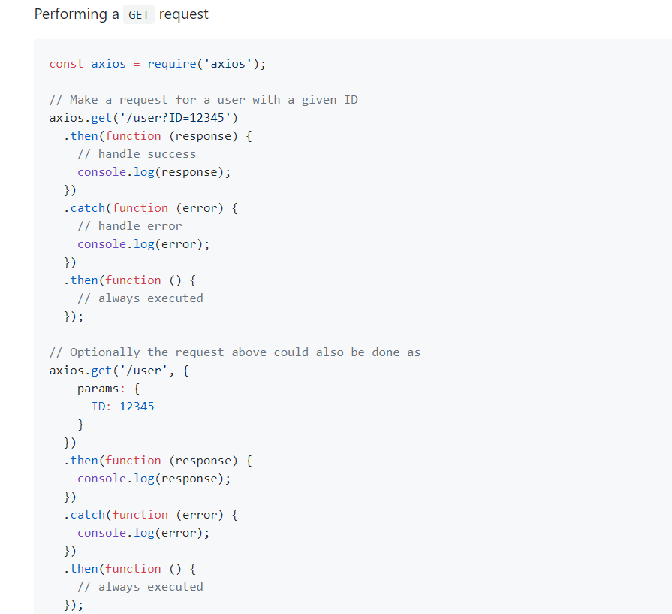Click the first '// always executed' comment
The height and width of the screenshot is (614, 672).
pos(140,298)
